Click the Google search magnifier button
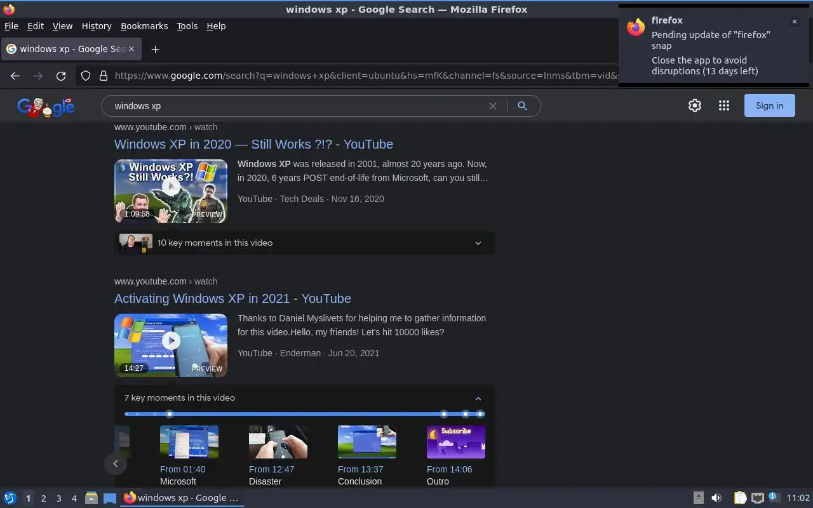 (x=522, y=106)
